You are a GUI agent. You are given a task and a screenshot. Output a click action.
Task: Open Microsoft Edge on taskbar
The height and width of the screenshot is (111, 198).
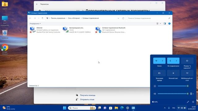[x=122, y=108]
